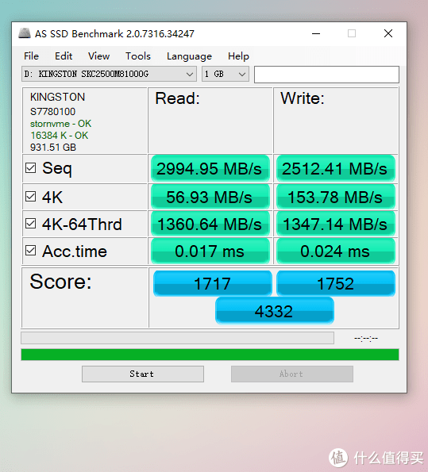Open the Language menu
Image resolution: width=428 pixels, height=472 pixels.
coord(189,56)
